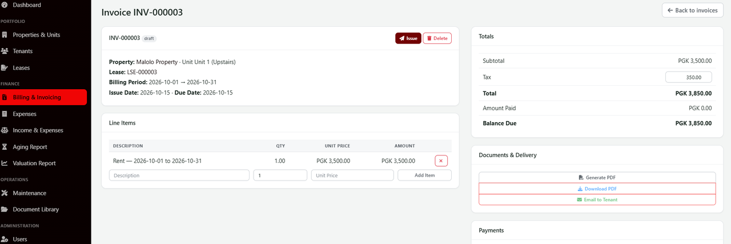Click the quantity input field

(280, 175)
